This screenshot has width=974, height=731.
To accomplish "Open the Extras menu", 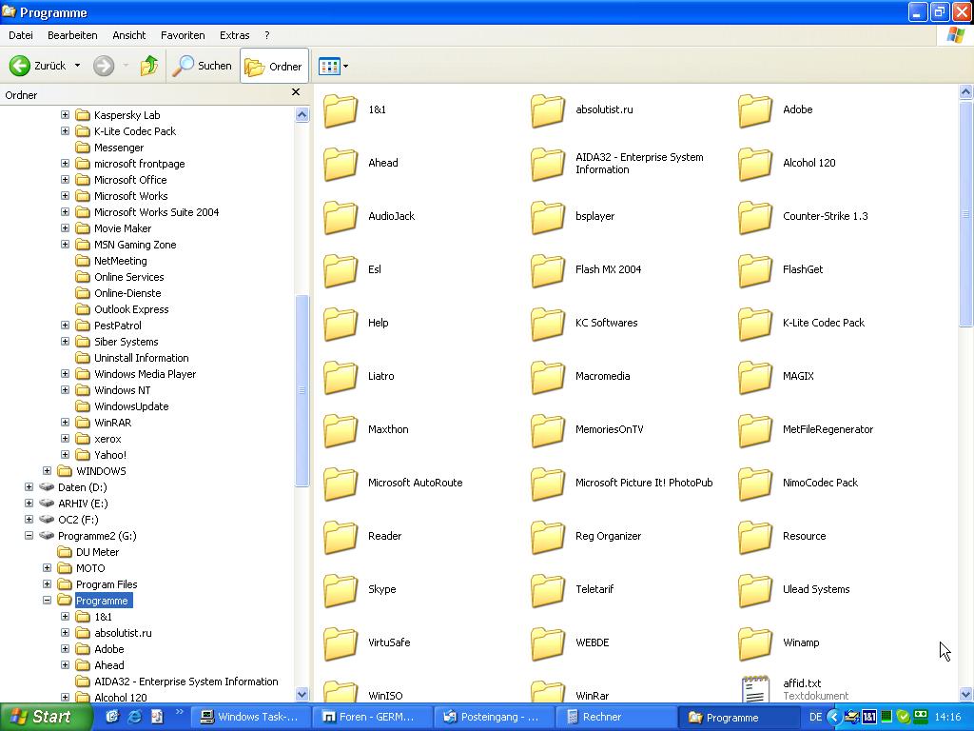I will (234, 35).
